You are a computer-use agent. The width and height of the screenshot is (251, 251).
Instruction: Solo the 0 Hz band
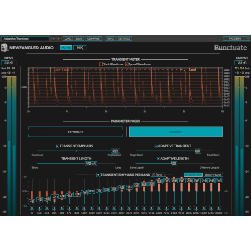pos(32,208)
